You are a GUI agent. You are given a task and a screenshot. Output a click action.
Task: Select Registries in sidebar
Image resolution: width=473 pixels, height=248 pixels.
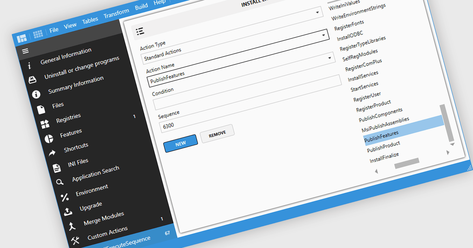[69, 118]
